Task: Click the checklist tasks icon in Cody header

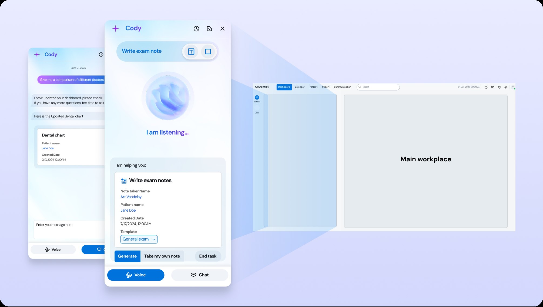Action: (209, 29)
